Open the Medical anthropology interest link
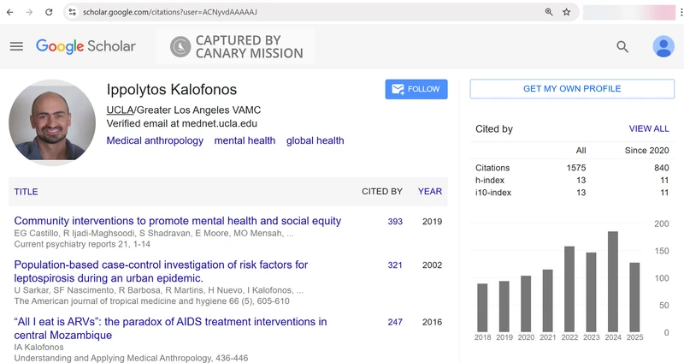The height and width of the screenshot is (363, 684). click(x=155, y=140)
